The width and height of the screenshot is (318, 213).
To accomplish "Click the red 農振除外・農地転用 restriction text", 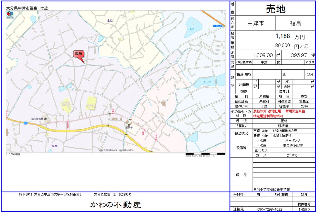I will [267, 111].
